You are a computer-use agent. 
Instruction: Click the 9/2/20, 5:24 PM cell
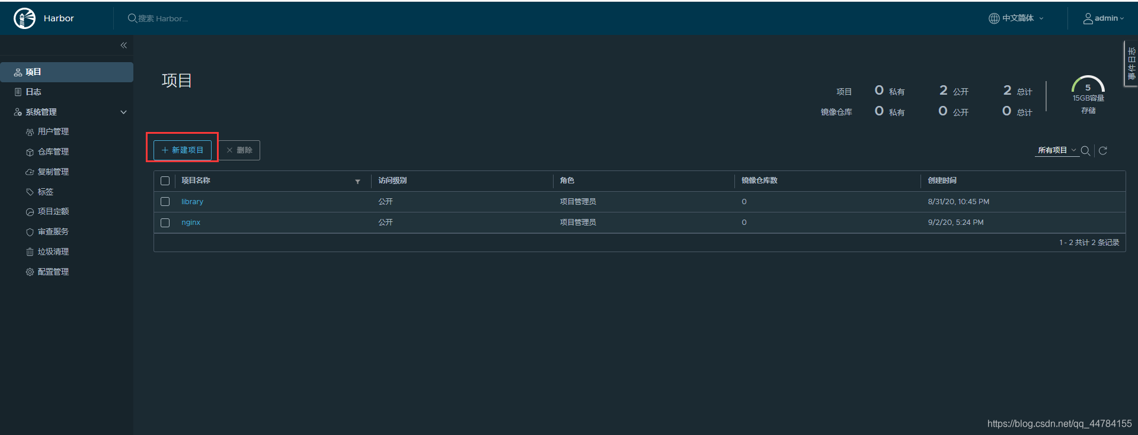tap(955, 223)
